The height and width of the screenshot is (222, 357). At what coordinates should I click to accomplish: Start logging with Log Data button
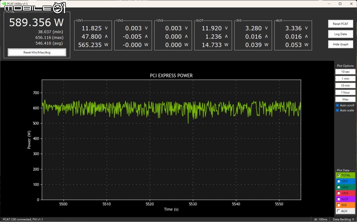click(341, 34)
